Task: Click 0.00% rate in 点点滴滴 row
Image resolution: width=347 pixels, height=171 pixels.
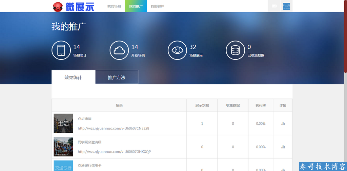Action: [261, 124]
